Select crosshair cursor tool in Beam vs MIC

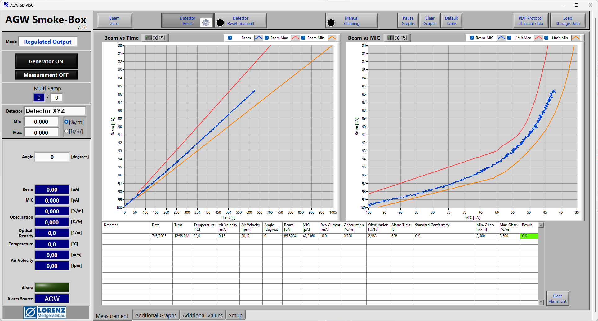click(390, 38)
